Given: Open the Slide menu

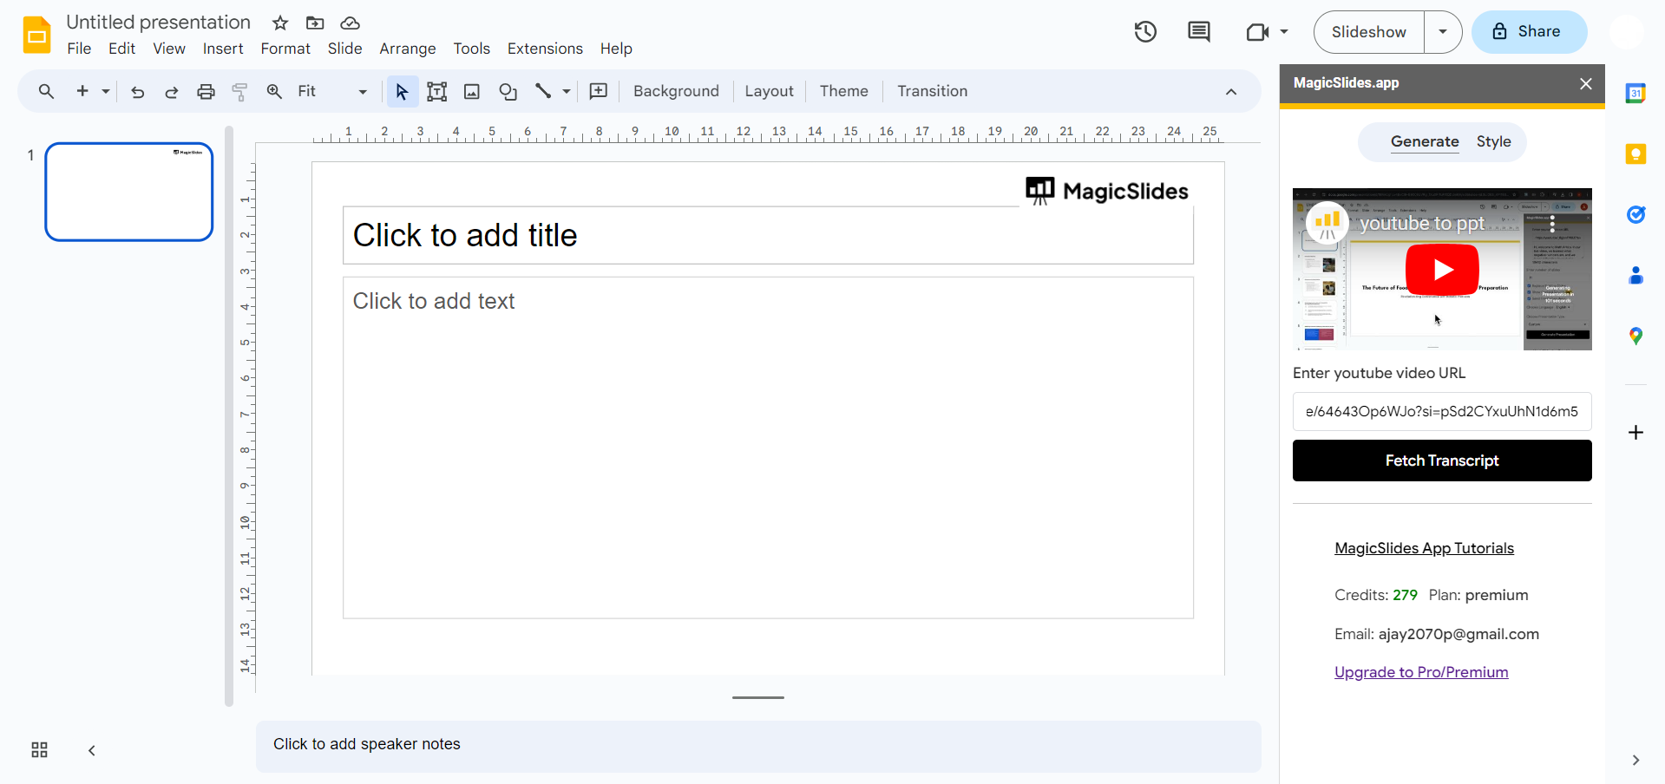Looking at the screenshot, I should click(x=344, y=49).
